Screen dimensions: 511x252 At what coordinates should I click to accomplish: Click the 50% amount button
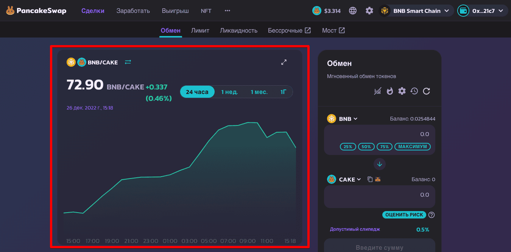(366, 147)
